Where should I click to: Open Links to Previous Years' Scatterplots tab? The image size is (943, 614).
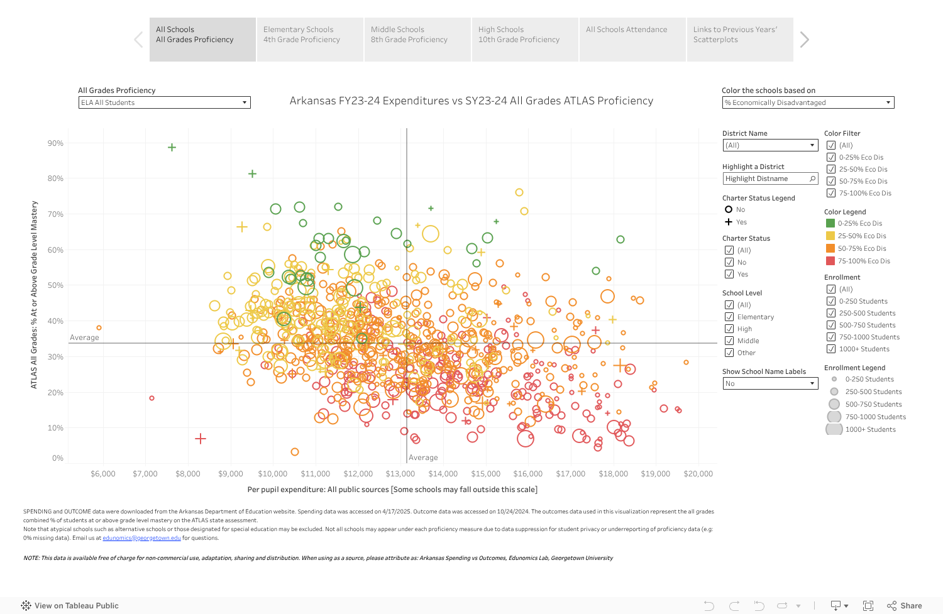coord(740,40)
